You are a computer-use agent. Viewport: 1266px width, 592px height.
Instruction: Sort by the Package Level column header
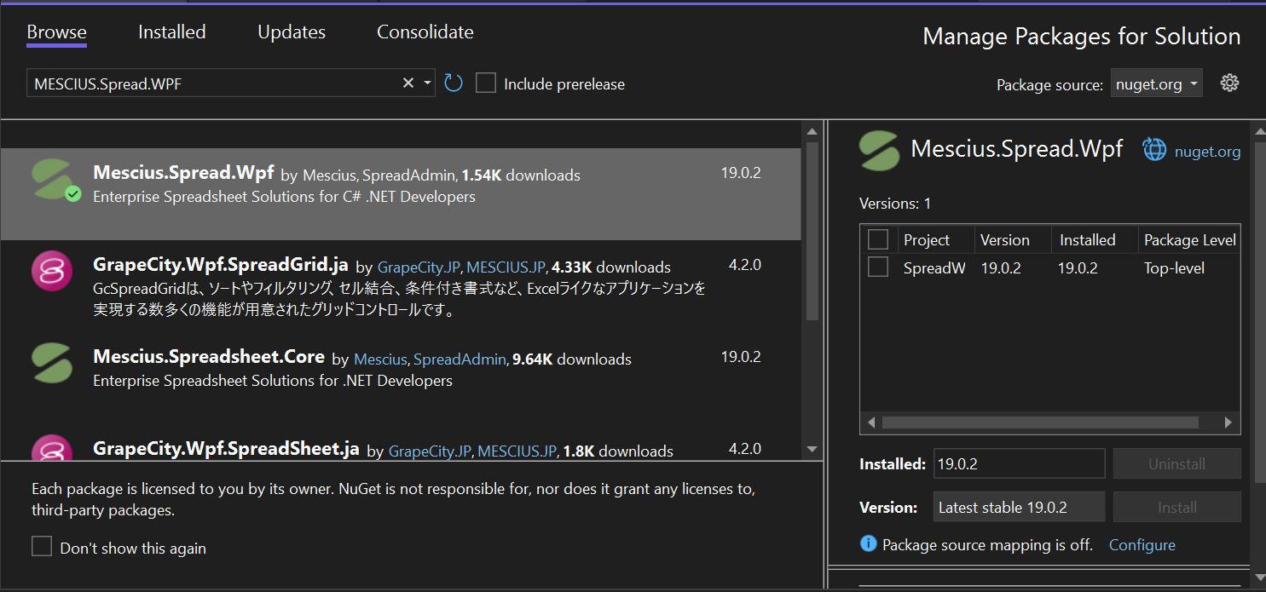[1189, 240]
